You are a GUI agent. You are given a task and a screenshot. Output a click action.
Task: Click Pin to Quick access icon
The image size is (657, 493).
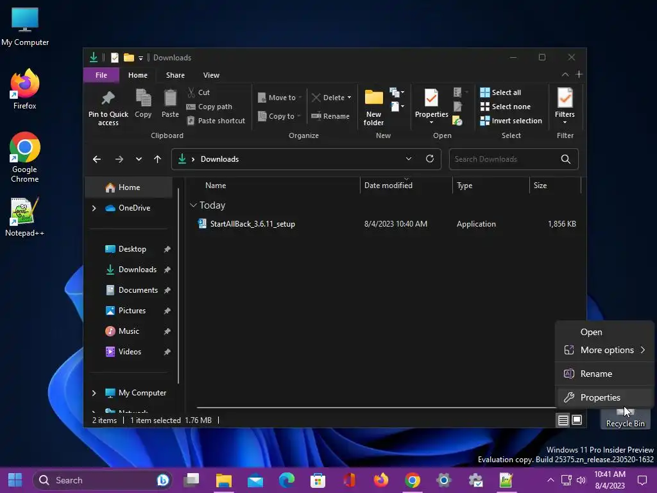pyautogui.click(x=108, y=98)
